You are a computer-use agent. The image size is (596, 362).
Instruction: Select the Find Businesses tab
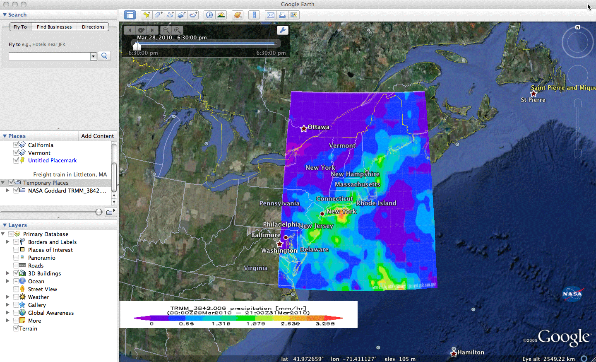[x=54, y=27]
